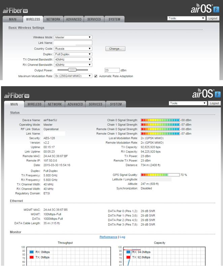
Task: Click Synchronization value Disabled
Action: point(146,188)
